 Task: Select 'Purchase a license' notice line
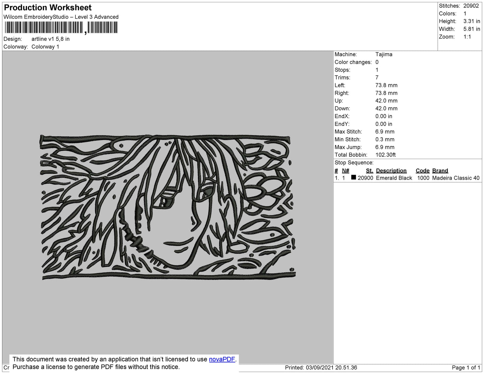coord(96,367)
